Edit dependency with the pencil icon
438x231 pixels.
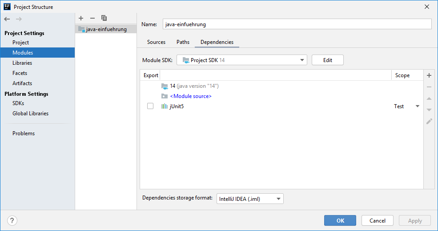click(429, 121)
